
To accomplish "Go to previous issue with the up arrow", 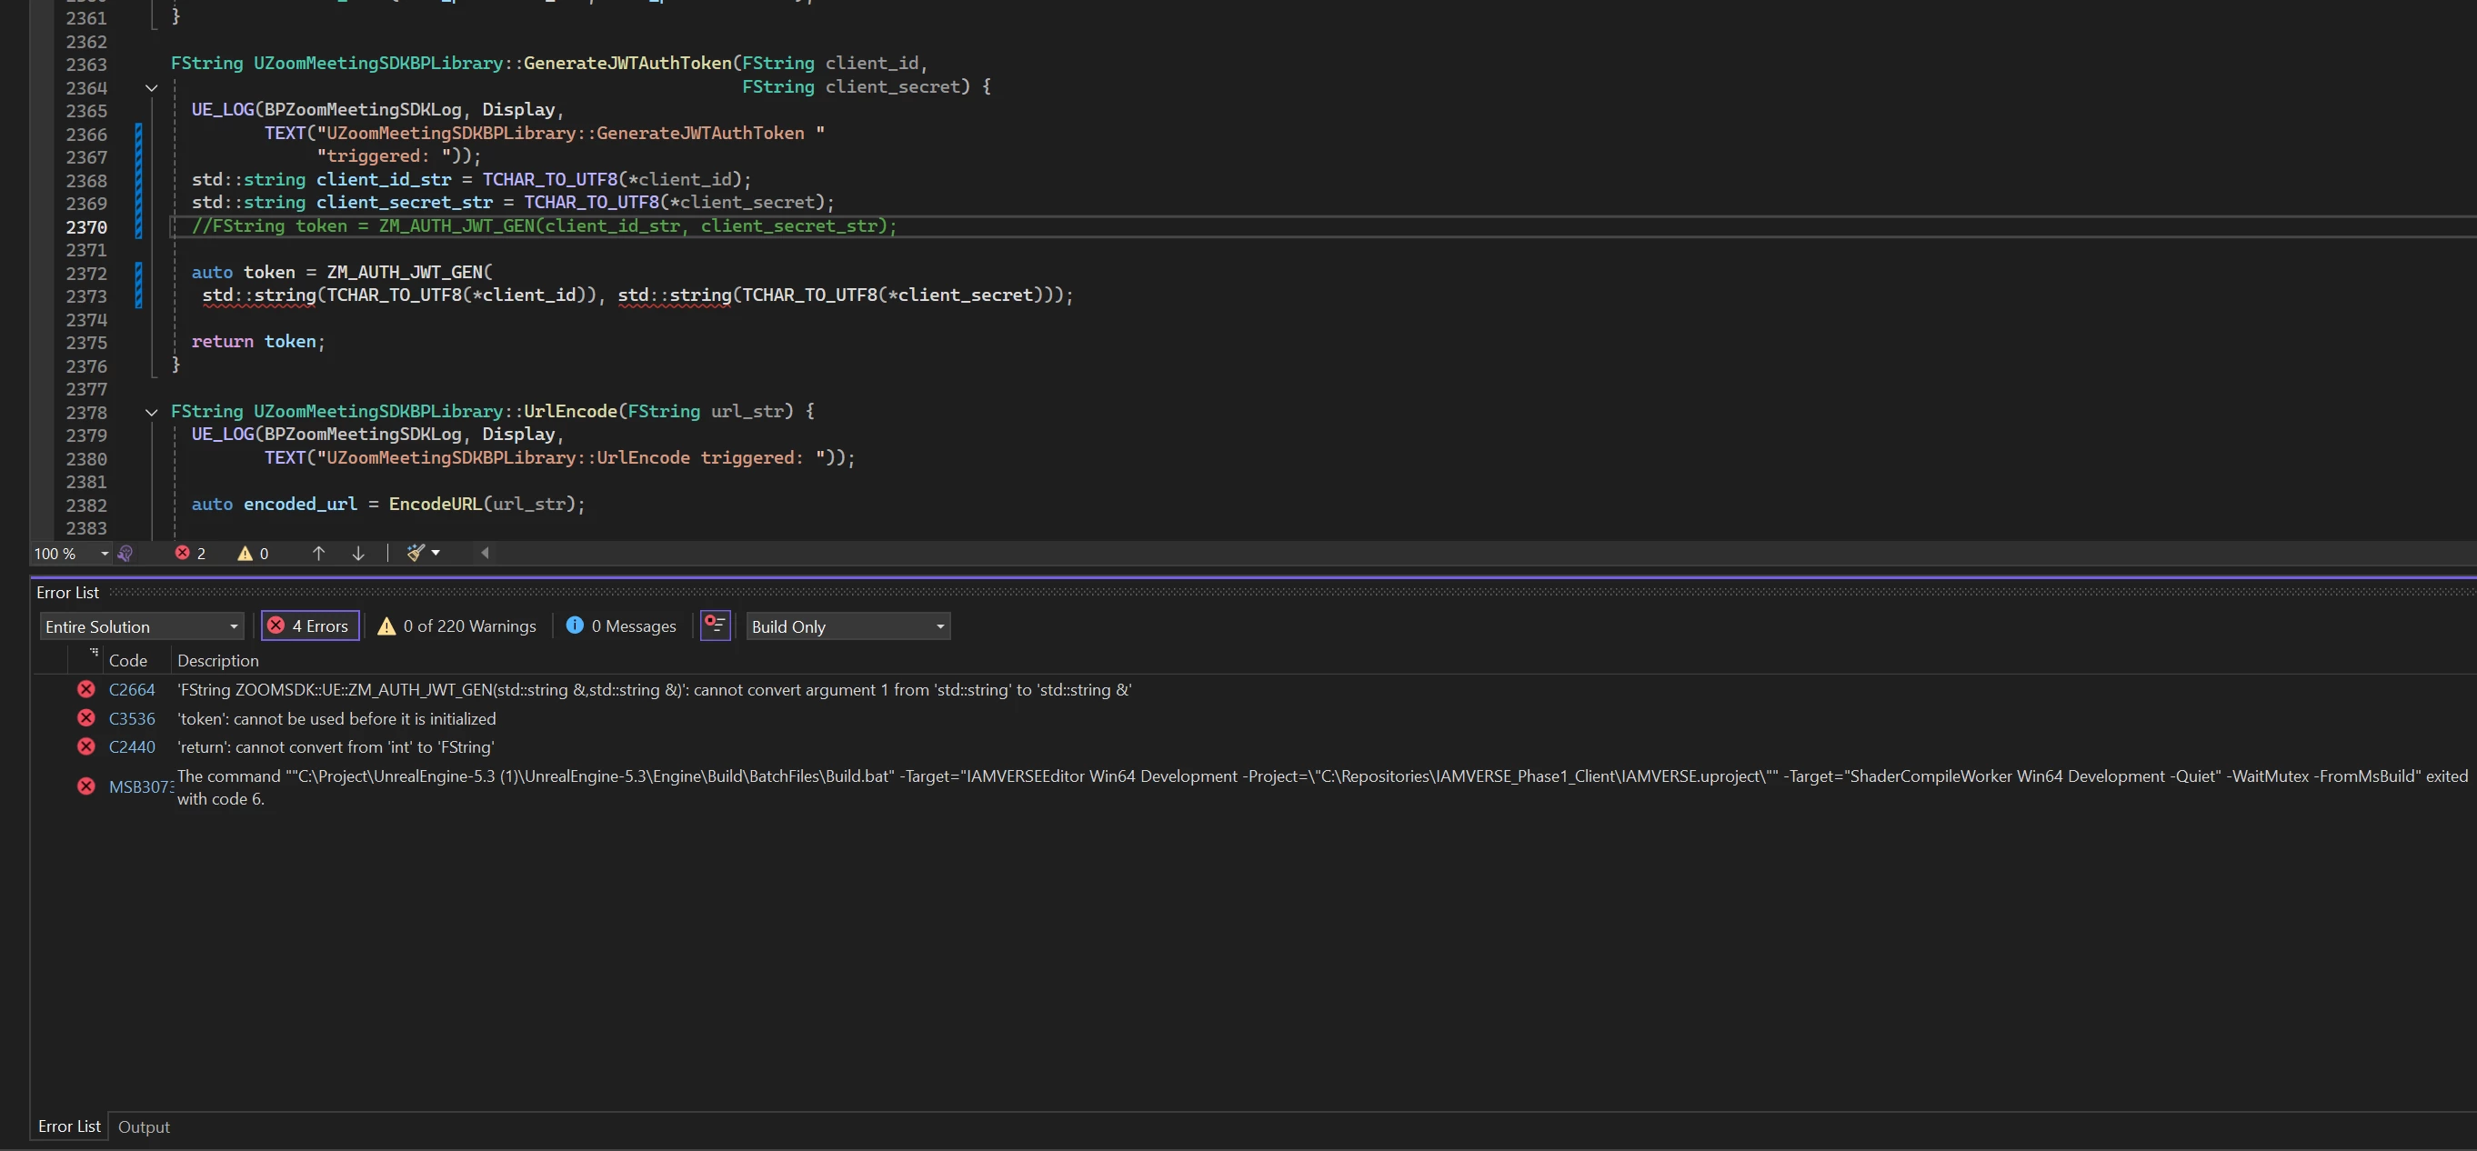I will [318, 553].
